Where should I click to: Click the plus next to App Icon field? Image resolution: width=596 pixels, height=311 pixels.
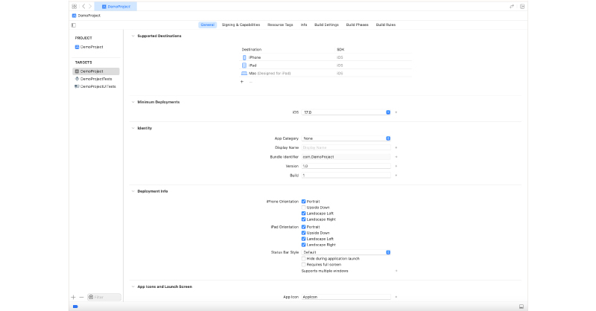396,297
